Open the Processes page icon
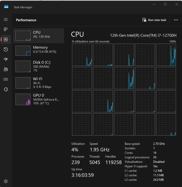 pyautogui.click(x=6, y=29)
